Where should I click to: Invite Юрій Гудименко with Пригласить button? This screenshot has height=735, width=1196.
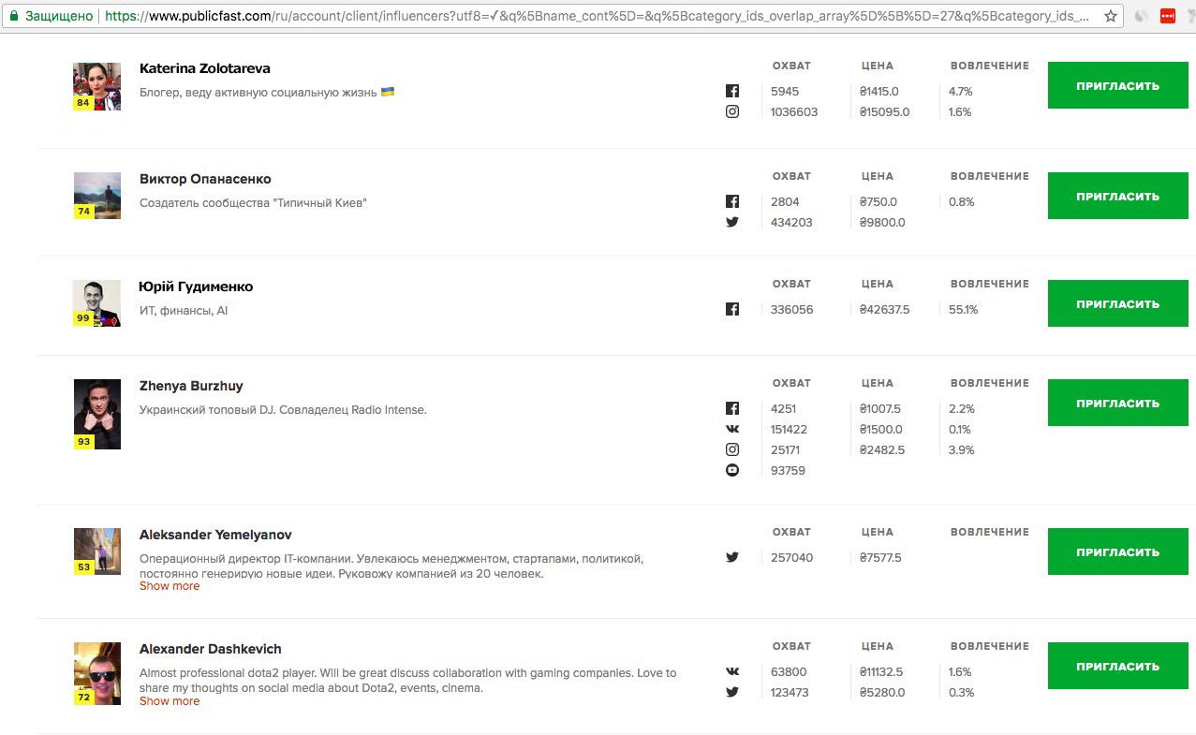pos(1117,304)
